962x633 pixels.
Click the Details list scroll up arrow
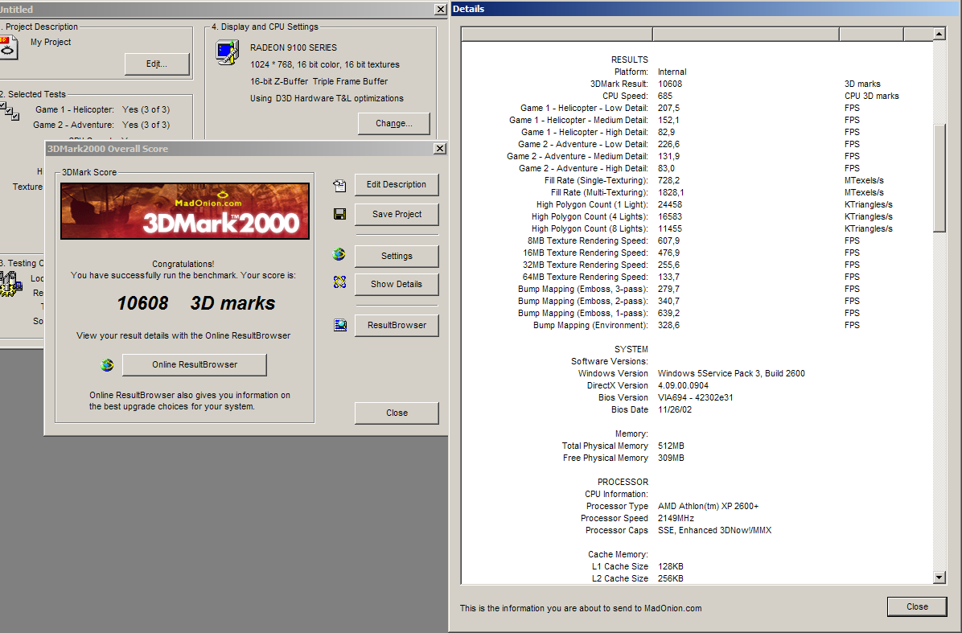(939, 34)
